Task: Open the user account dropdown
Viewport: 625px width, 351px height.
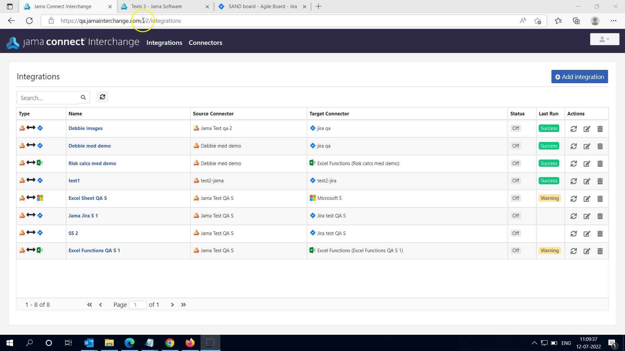Action: [604, 39]
